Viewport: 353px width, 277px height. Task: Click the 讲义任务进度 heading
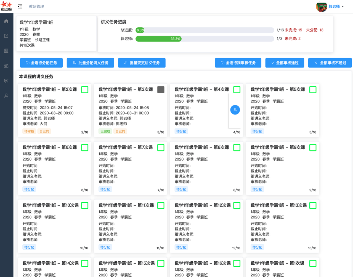tap(113, 22)
